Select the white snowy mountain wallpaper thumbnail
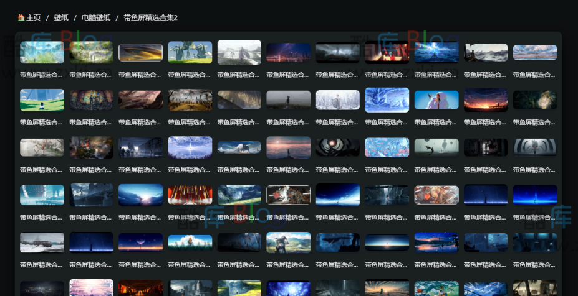 [239, 53]
